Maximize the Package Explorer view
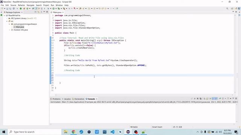The height and width of the screenshot is (135, 241). coord(47,12)
